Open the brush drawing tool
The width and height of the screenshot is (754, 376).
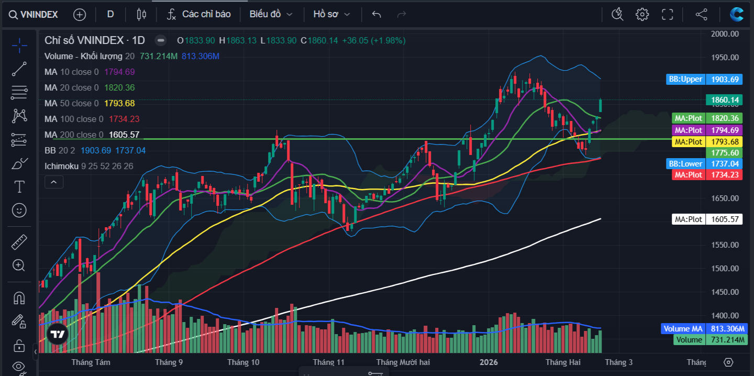(19, 163)
